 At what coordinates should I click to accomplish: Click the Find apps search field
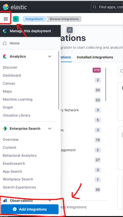[107, 7]
